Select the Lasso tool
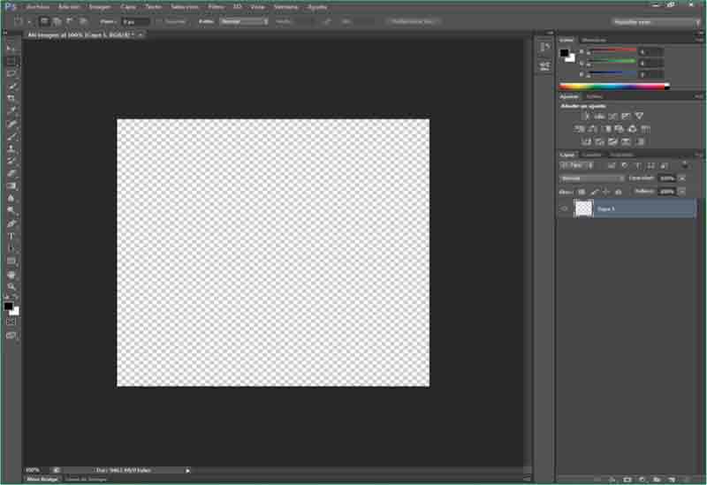 coord(11,73)
